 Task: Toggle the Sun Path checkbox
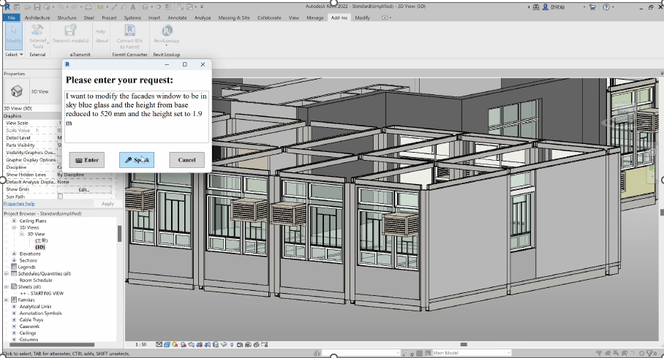[x=60, y=196]
